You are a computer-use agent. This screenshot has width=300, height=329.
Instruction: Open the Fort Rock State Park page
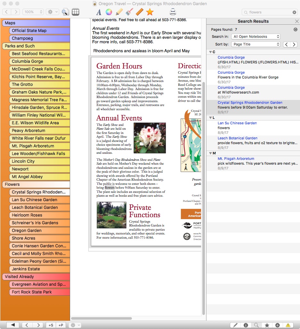[39, 292]
